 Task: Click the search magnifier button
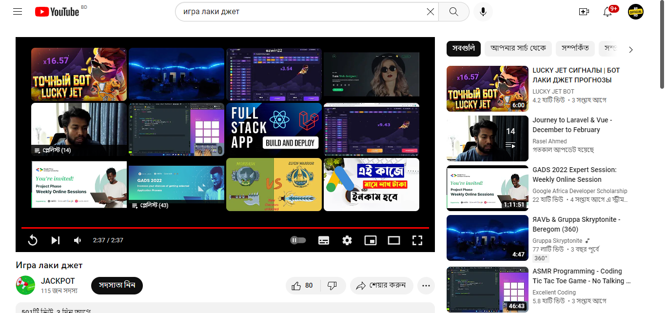[x=454, y=12]
